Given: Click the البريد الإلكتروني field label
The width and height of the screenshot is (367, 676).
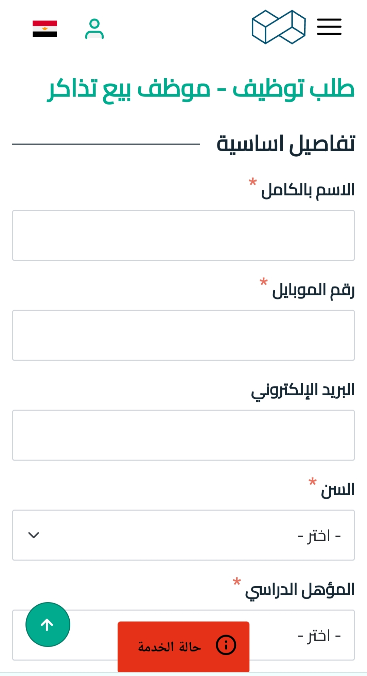Looking at the screenshot, I should pos(303,391).
